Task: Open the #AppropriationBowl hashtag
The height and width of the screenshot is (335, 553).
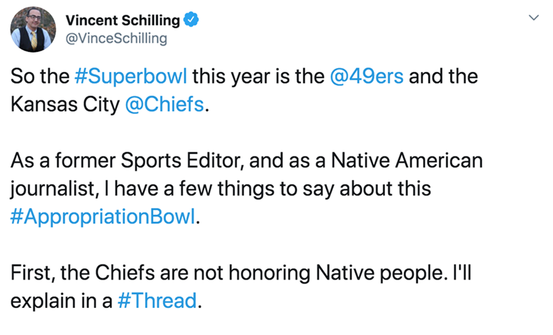Action: 104,217
